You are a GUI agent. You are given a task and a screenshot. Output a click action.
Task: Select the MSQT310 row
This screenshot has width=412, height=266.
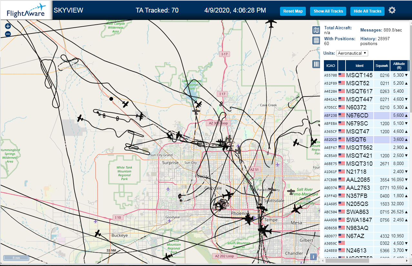click(366, 164)
